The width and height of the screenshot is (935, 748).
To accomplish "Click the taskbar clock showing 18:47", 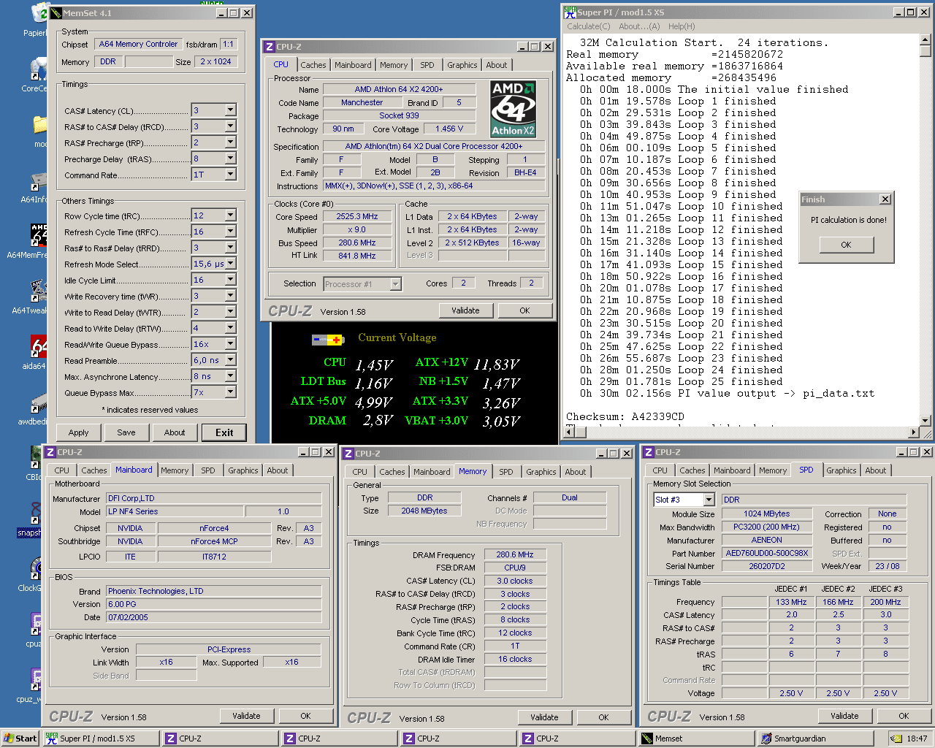I will (917, 739).
